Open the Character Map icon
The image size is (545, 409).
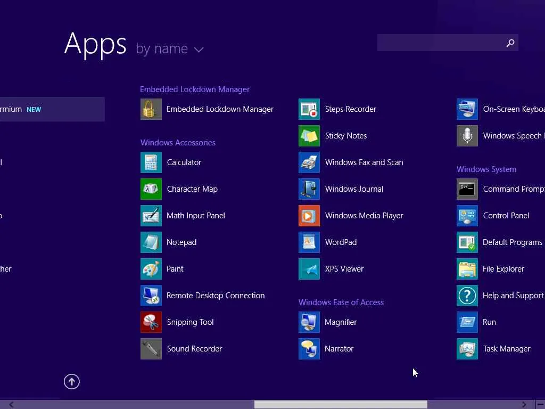coord(151,189)
